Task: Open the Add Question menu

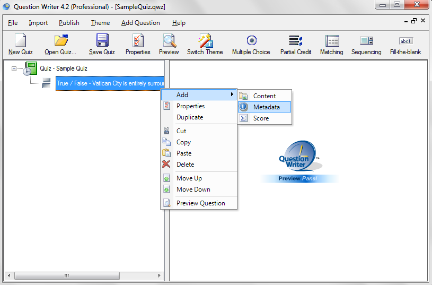Action: 140,23
